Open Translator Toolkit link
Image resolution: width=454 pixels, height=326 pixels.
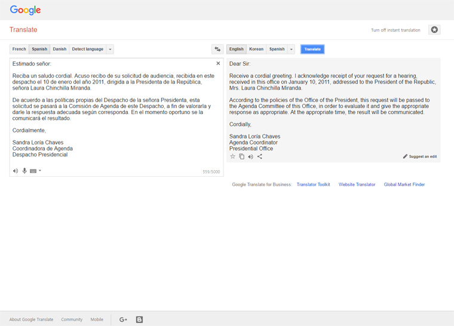(x=313, y=184)
